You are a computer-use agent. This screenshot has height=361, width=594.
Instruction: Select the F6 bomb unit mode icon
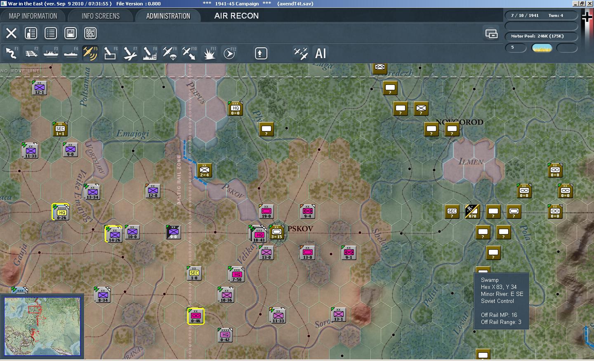(x=110, y=53)
